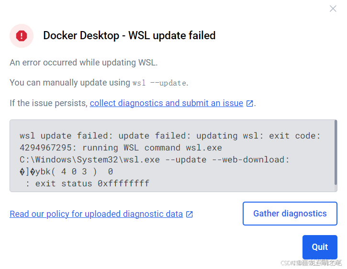Screen dimensions: 347x269
Task: Click the C:\Windows\System32\wsl.exe log line
Action: (155, 160)
